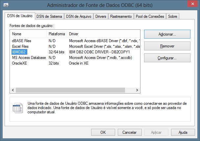This screenshot has width=200, height=141.
Task: Open Configurar for the selected source
Action: 167,58
